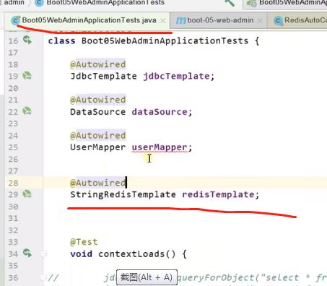Click the Maven 'm' icon on boot-05-web-admin tab
The width and height of the screenshot is (327, 286).
coord(180,20)
